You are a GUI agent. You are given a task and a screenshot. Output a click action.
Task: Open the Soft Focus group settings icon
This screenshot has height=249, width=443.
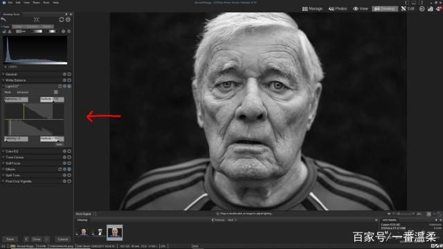pyautogui.click(x=64, y=163)
